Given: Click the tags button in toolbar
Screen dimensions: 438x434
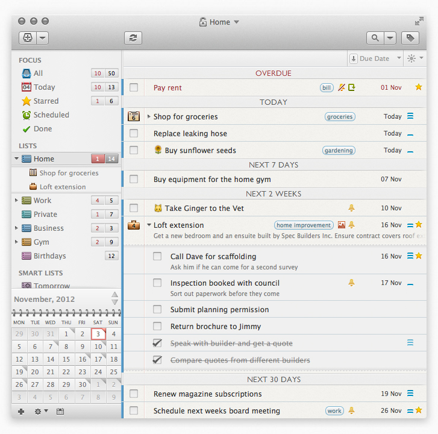Looking at the screenshot, I should point(410,38).
